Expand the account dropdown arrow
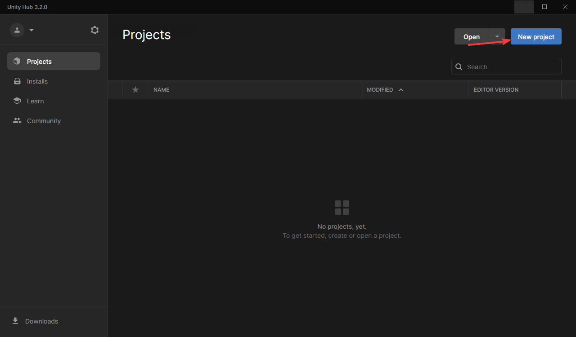This screenshot has width=576, height=337. (31, 31)
